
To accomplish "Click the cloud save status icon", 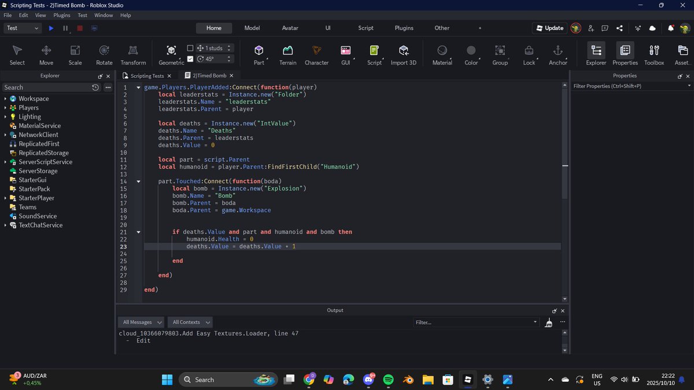I will [x=652, y=28].
